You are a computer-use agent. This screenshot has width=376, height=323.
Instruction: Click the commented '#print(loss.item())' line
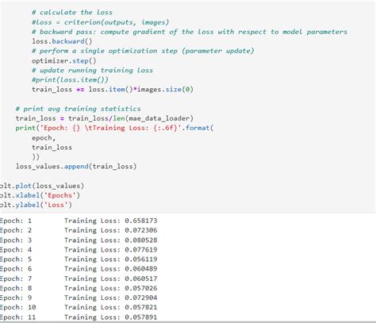[x=70, y=80]
